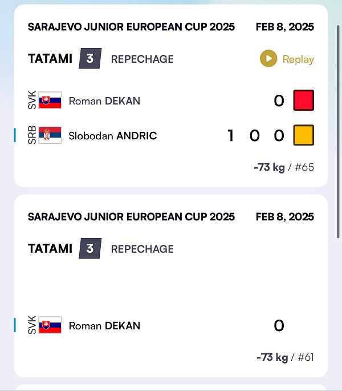Click the vertical scrollbar thumb

(338, 131)
